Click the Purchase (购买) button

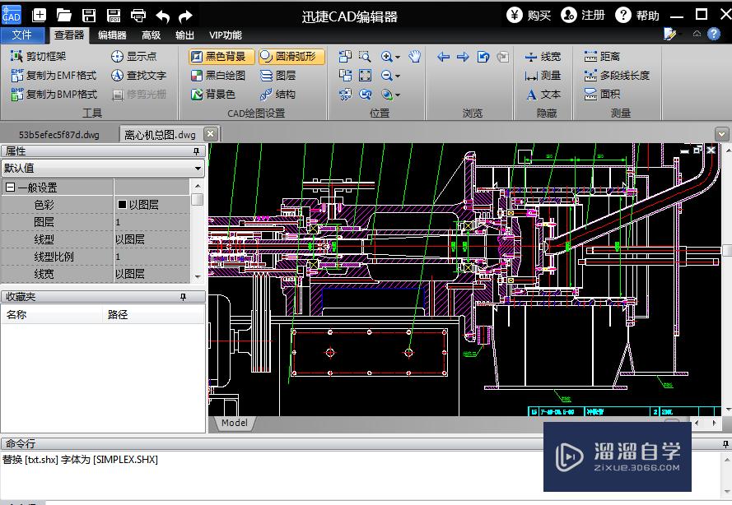point(529,16)
